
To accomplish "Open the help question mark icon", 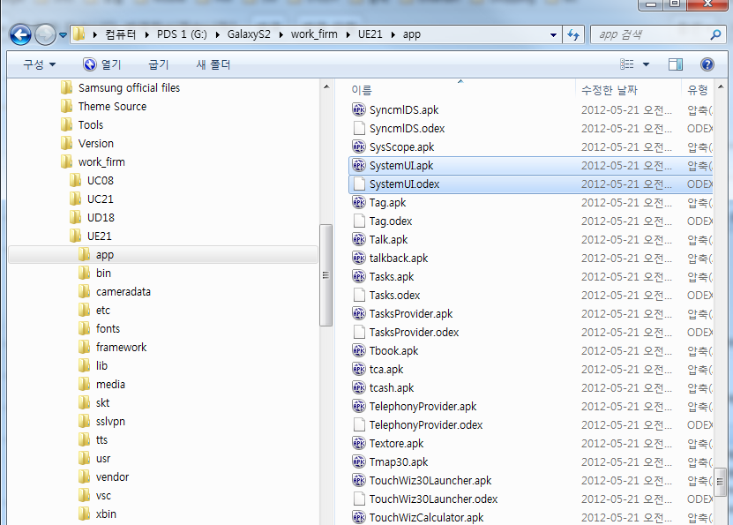I will 707,64.
